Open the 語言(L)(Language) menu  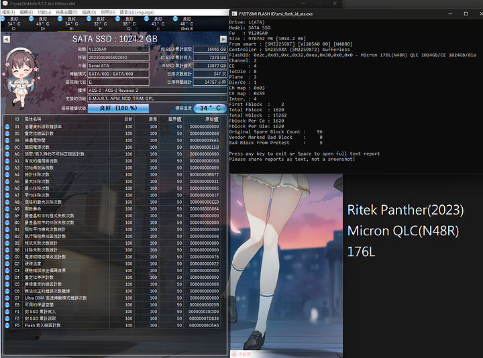137,12
